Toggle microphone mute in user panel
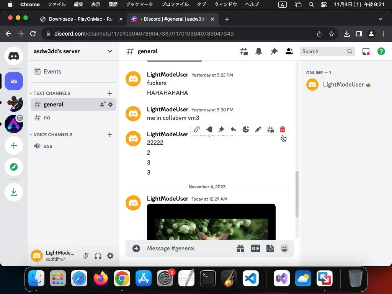 (x=86, y=256)
